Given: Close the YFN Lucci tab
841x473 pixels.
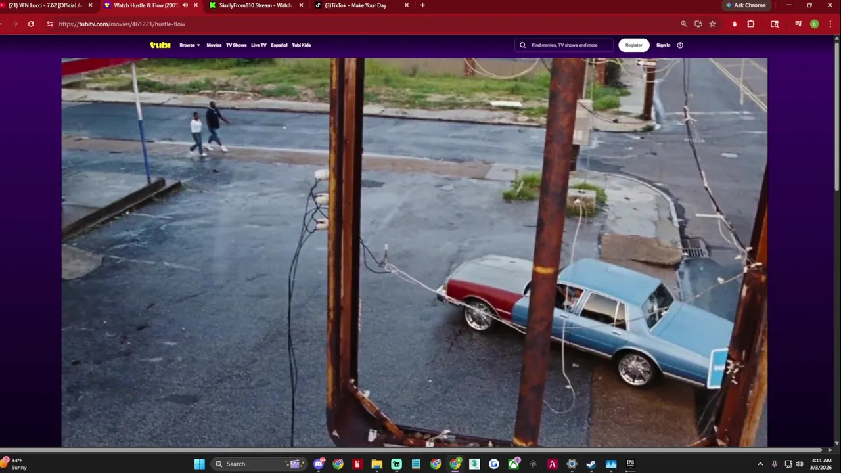Looking at the screenshot, I should click(90, 5).
